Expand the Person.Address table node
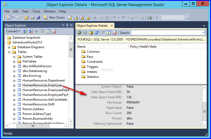The height and width of the screenshot is (139, 211). pos(14,109)
